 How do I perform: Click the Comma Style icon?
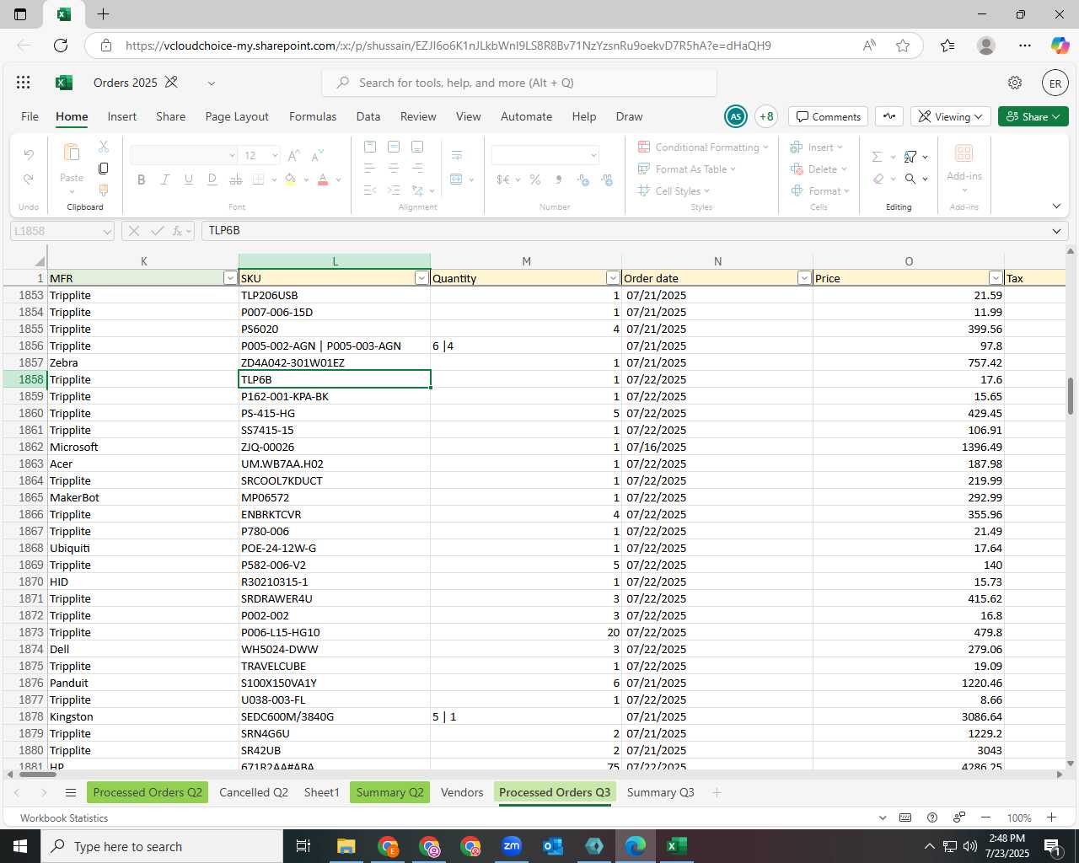pos(558,180)
